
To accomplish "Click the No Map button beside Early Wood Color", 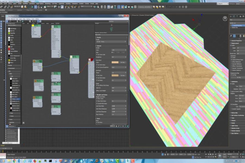I will 123,62.
